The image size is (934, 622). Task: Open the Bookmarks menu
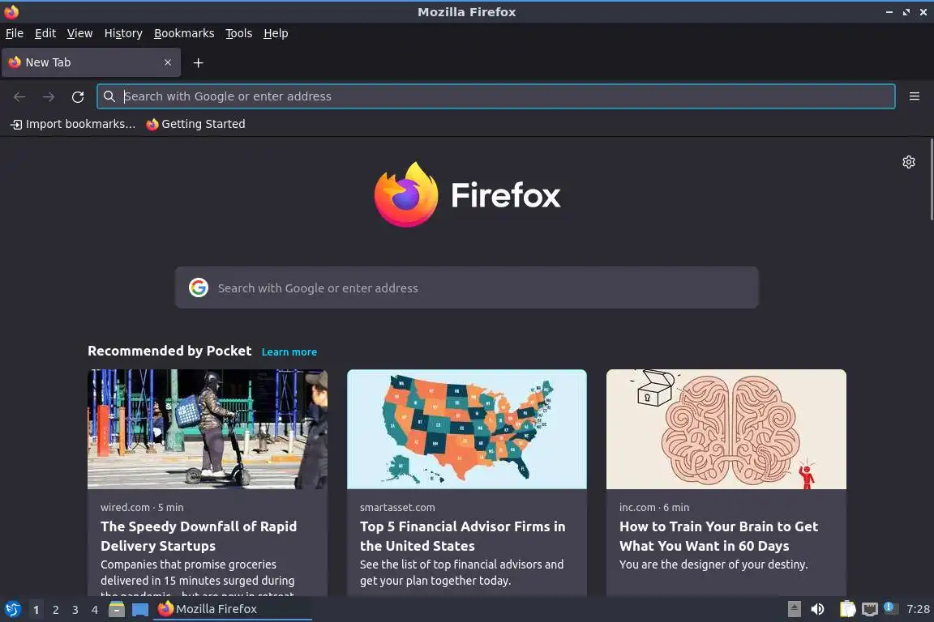pyautogui.click(x=184, y=33)
